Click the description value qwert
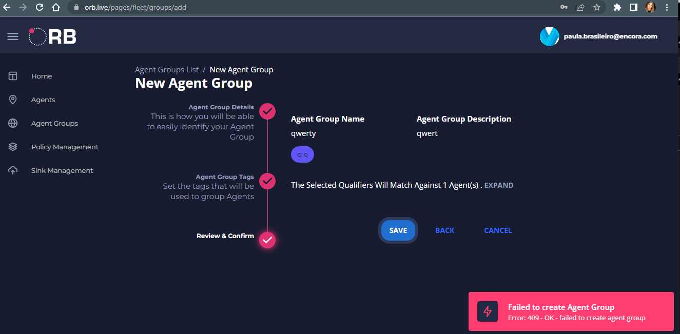Viewport: 680px width, 334px height. point(427,133)
